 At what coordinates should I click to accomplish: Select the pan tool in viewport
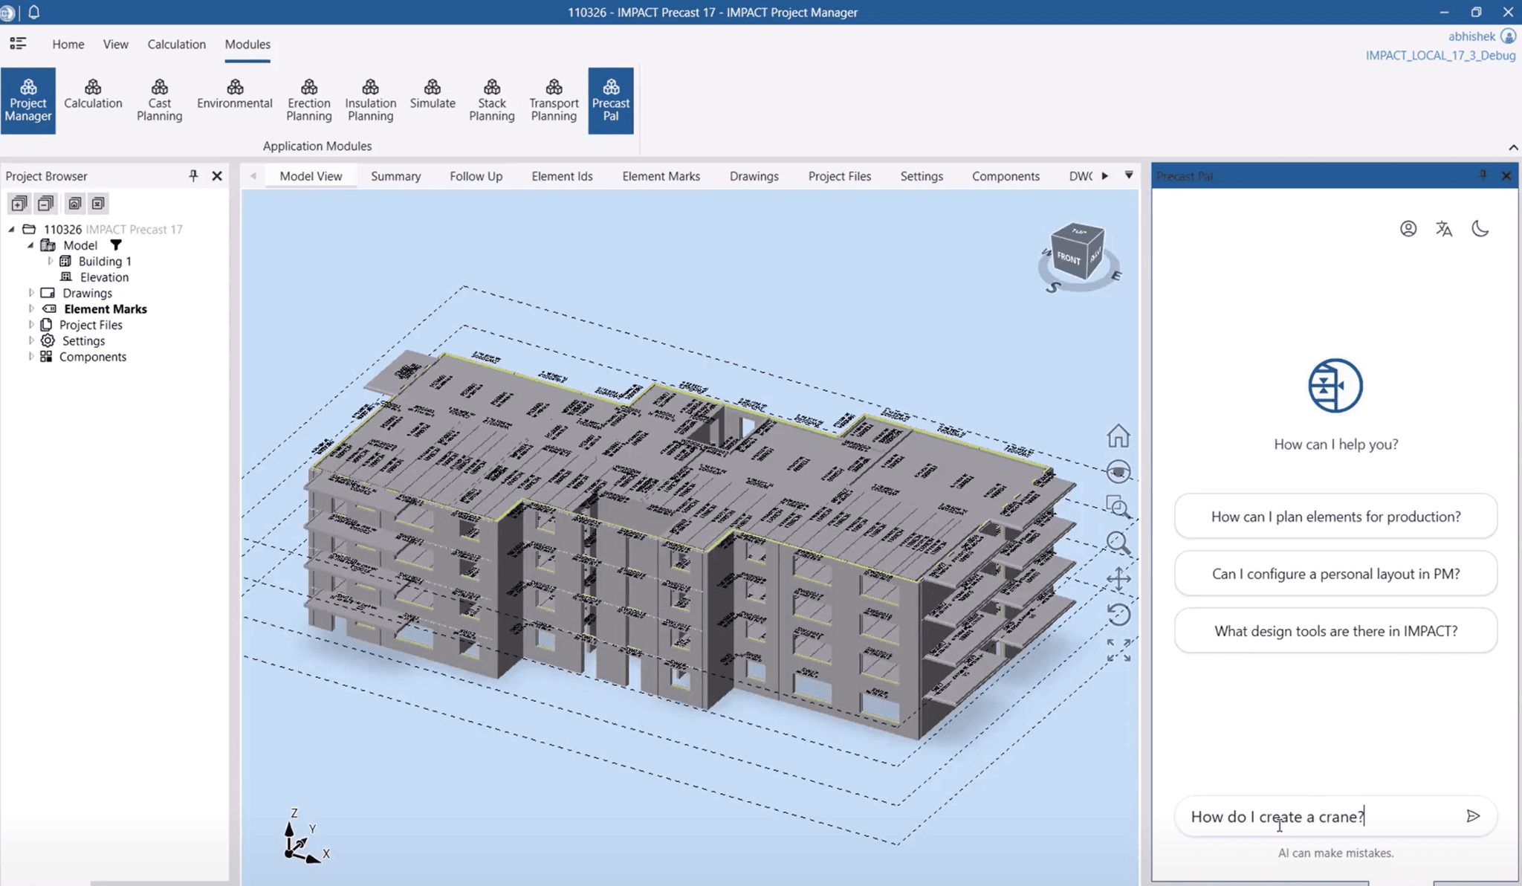pos(1118,579)
